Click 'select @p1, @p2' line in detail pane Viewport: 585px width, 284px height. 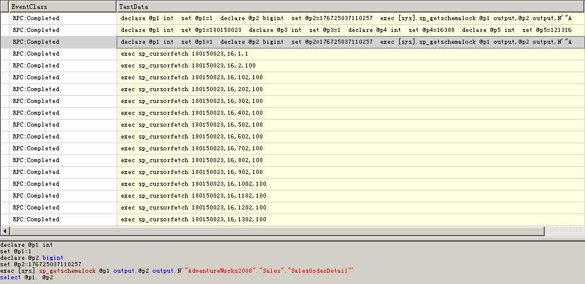(27, 277)
